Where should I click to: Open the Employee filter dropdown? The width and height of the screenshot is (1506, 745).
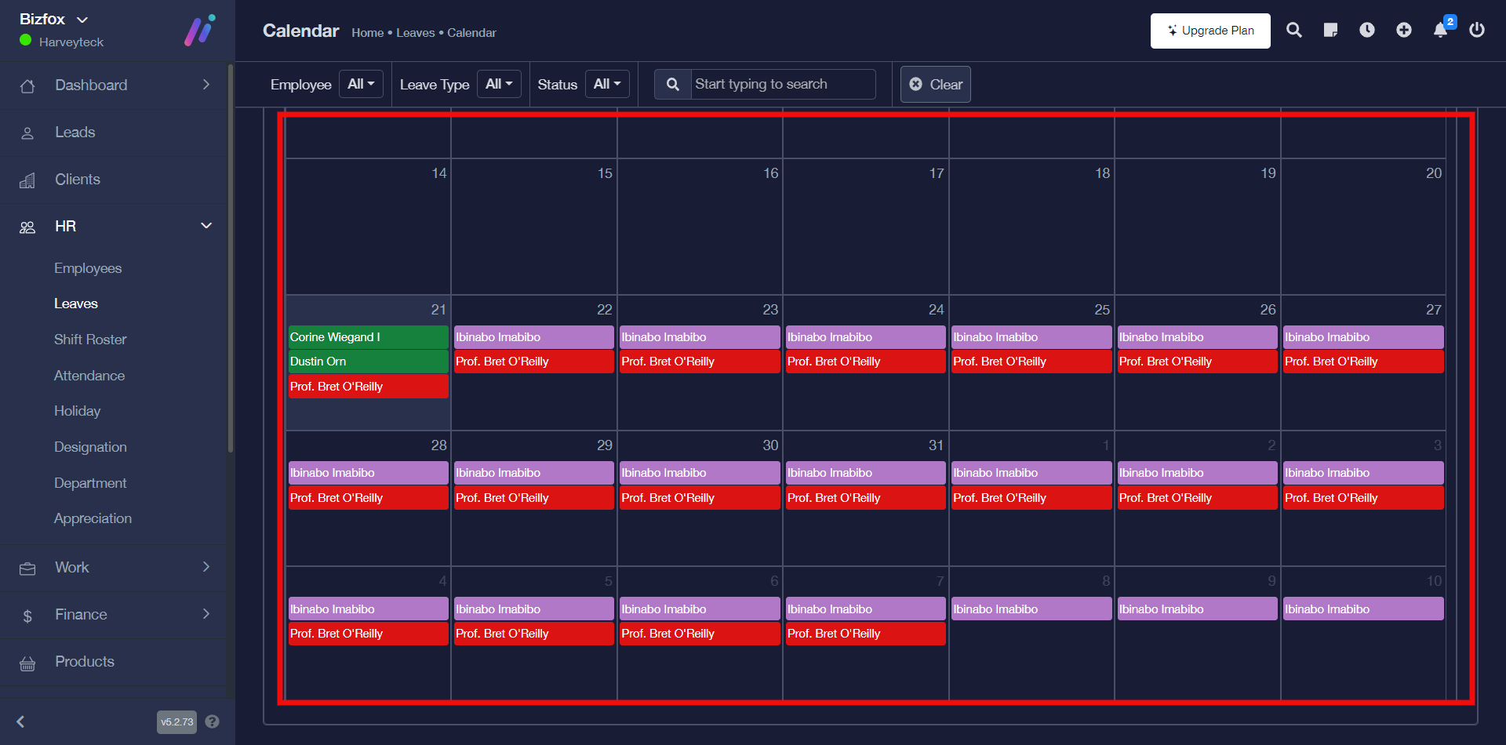(361, 84)
